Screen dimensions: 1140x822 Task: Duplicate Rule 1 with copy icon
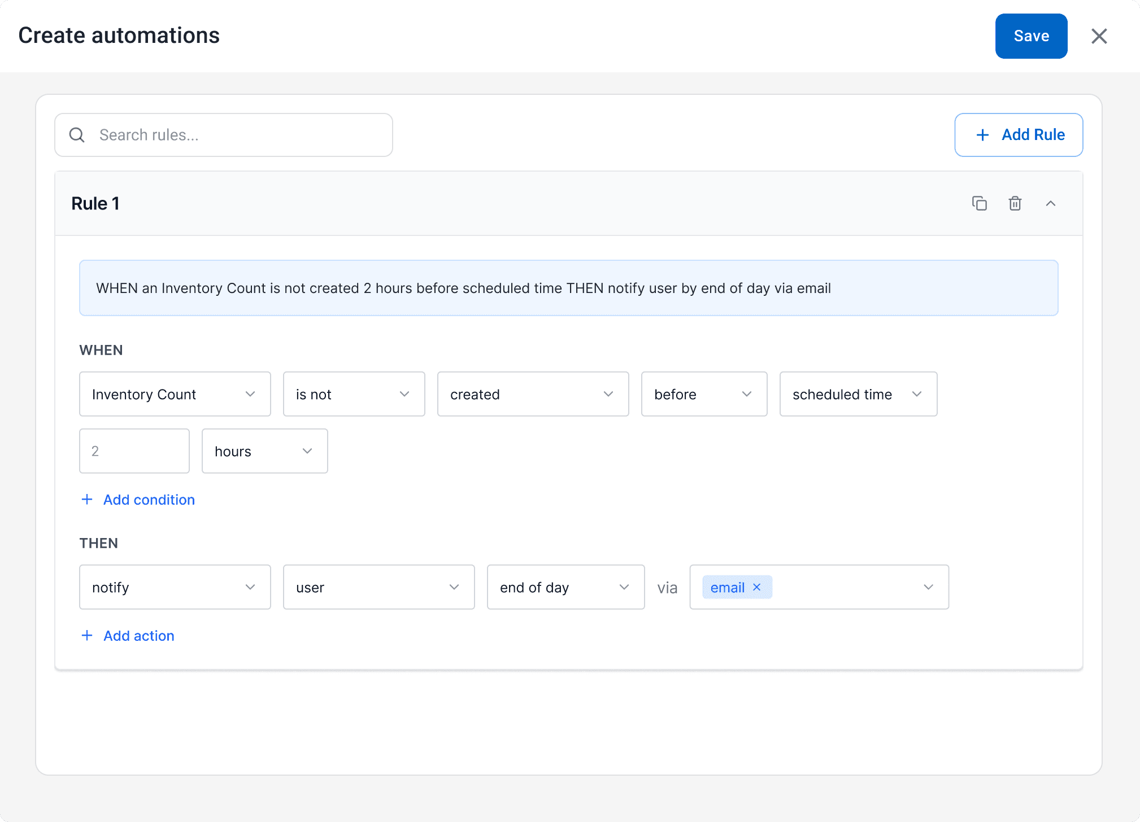point(979,203)
